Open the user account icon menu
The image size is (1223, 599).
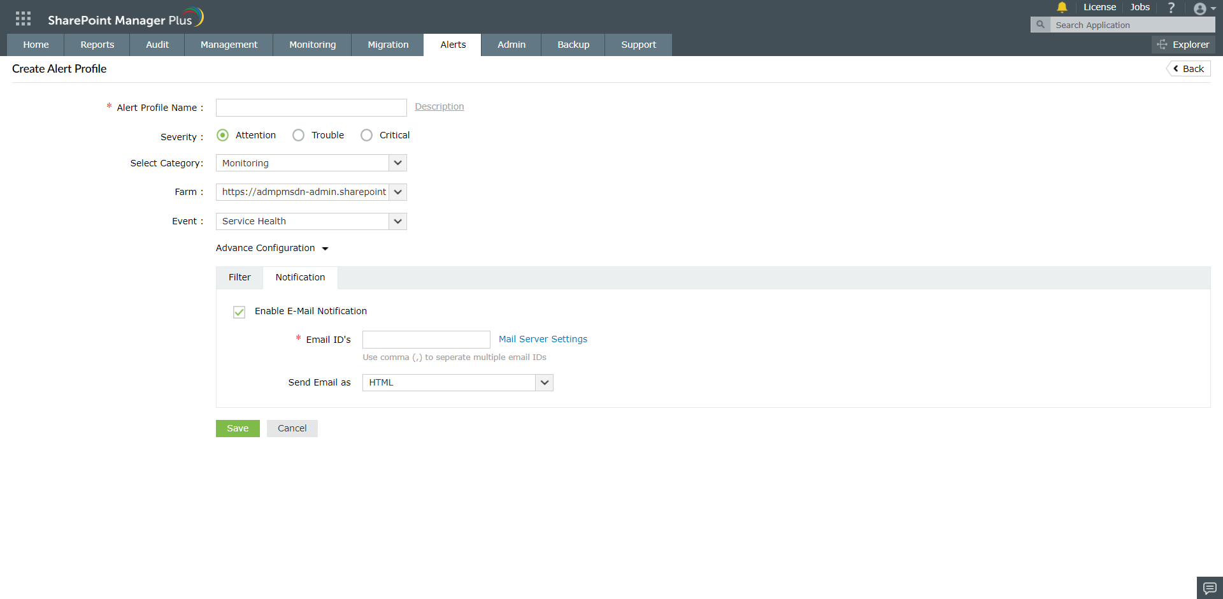click(x=1201, y=9)
